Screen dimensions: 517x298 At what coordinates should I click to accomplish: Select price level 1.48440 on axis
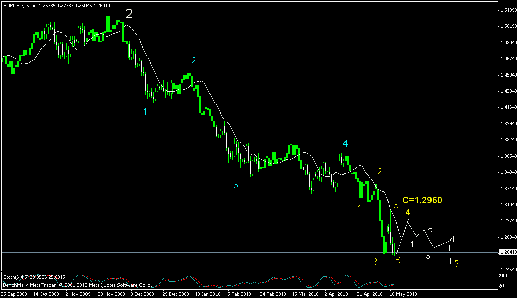click(x=508, y=42)
